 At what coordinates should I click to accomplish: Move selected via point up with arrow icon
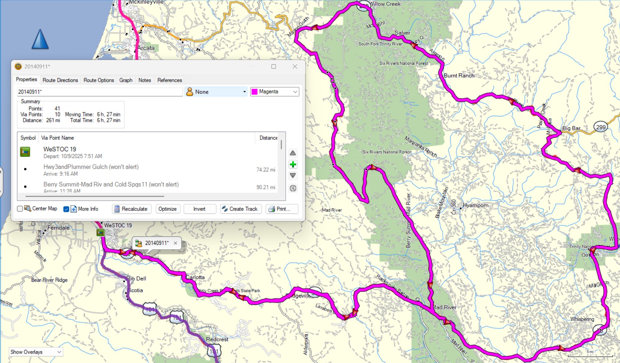click(x=293, y=153)
